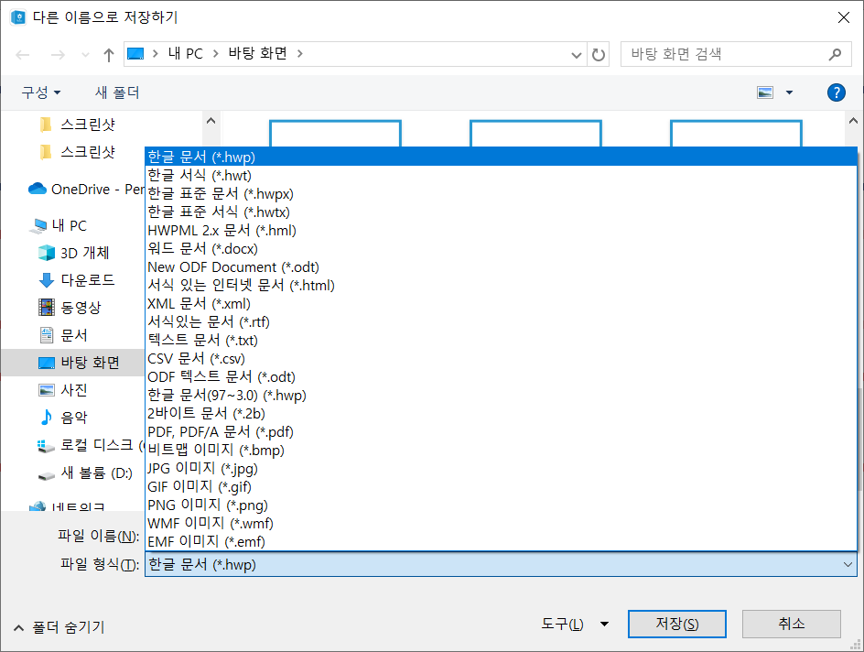The image size is (864, 652).
Task: Select 바탕 화면 in the address path
Action: pos(257,53)
